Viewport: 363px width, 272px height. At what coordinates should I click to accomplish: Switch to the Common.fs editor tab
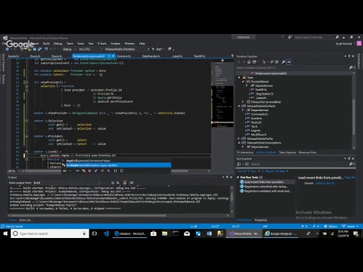pyautogui.click(x=124, y=56)
